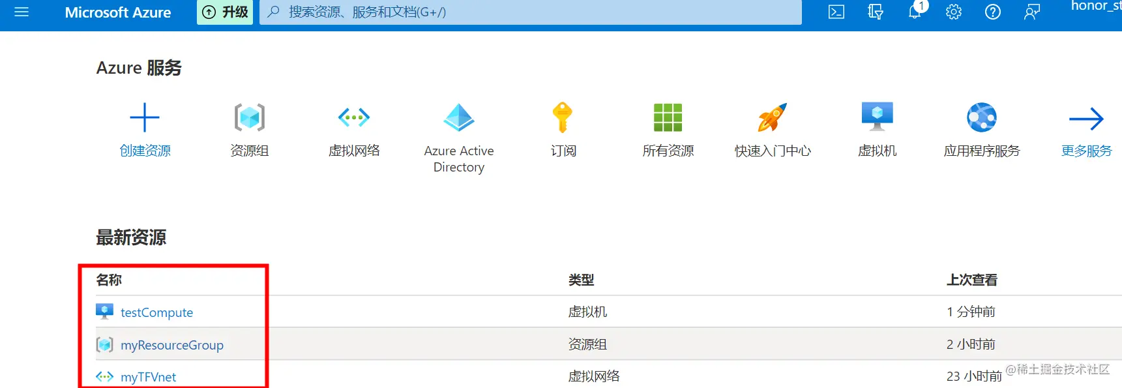Open the notifications bell

(915, 12)
